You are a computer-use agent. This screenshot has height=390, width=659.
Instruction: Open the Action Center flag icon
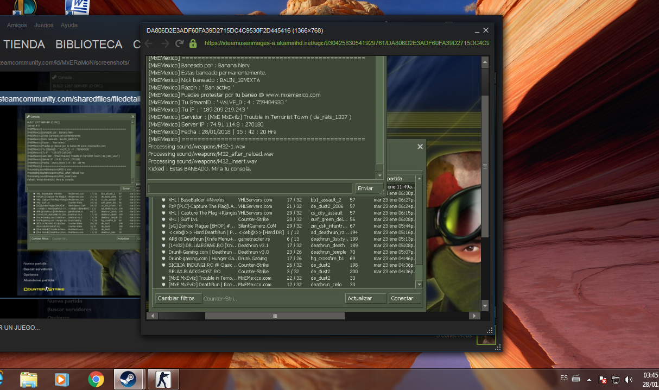[603, 379]
